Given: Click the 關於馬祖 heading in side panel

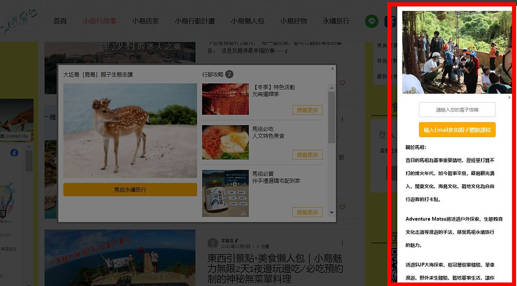Looking at the screenshot, I should point(416,147).
